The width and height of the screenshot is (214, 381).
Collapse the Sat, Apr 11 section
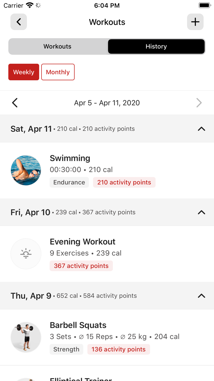tap(201, 129)
